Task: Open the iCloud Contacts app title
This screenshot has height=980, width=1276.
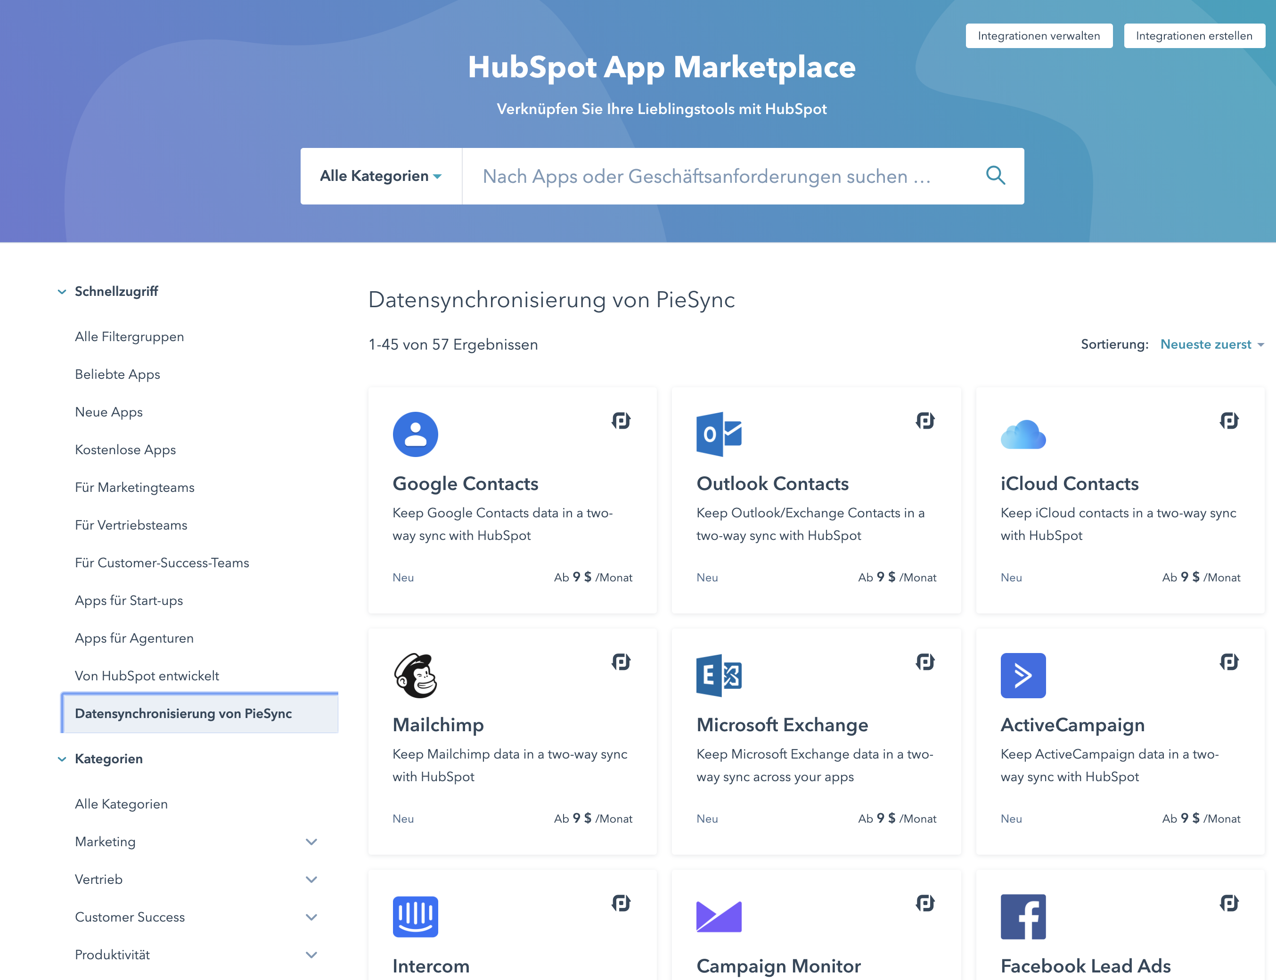Action: [1070, 483]
